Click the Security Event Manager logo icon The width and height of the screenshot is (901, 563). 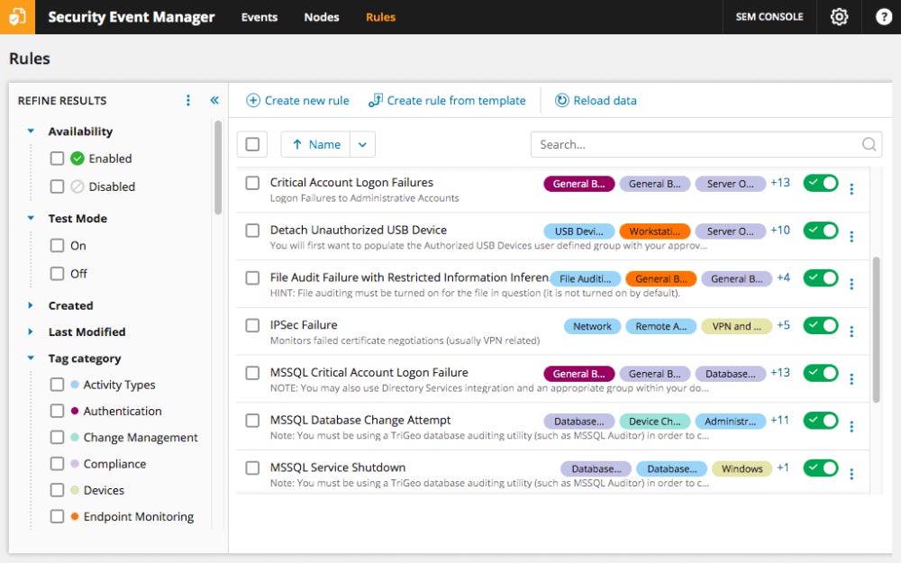pyautogui.click(x=16, y=16)
